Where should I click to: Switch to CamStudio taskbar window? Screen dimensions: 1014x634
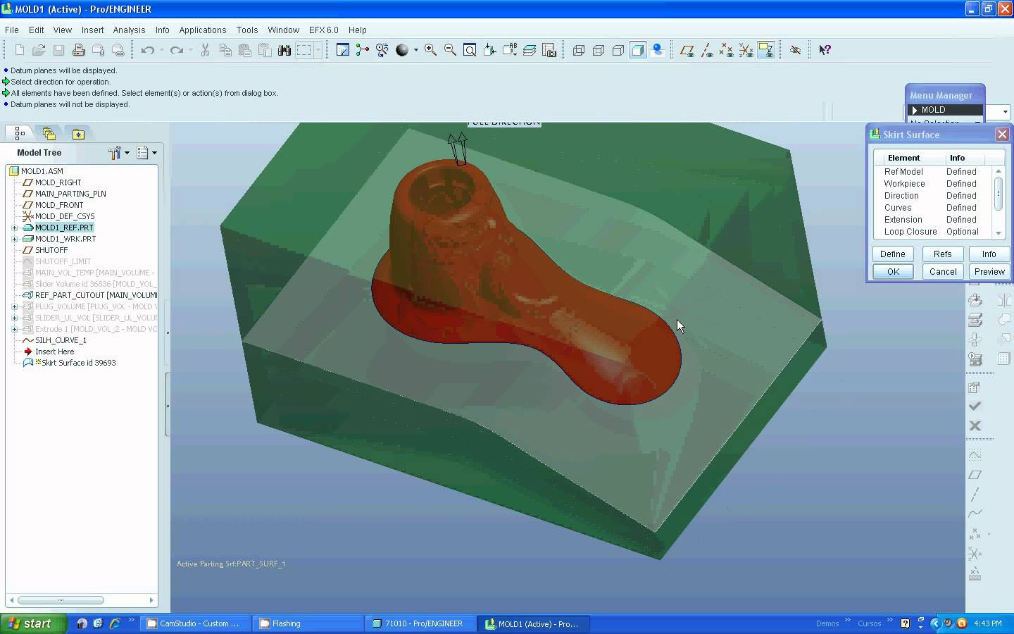click(194, 623)
